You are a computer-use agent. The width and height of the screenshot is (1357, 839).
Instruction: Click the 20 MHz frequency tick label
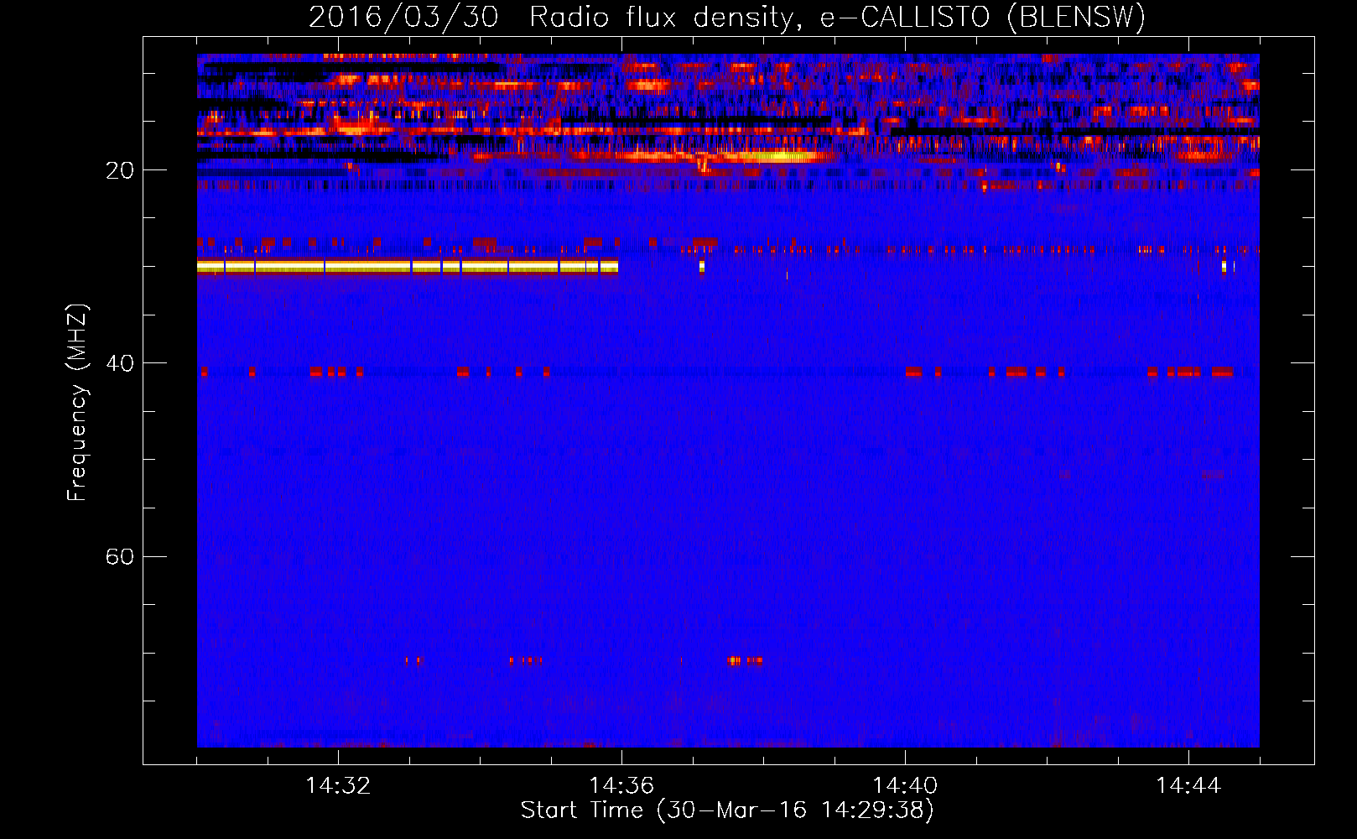[x=120, y=170]
